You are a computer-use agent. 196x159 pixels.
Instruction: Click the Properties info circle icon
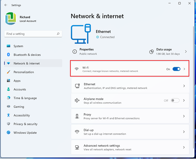tap(75, 51)
